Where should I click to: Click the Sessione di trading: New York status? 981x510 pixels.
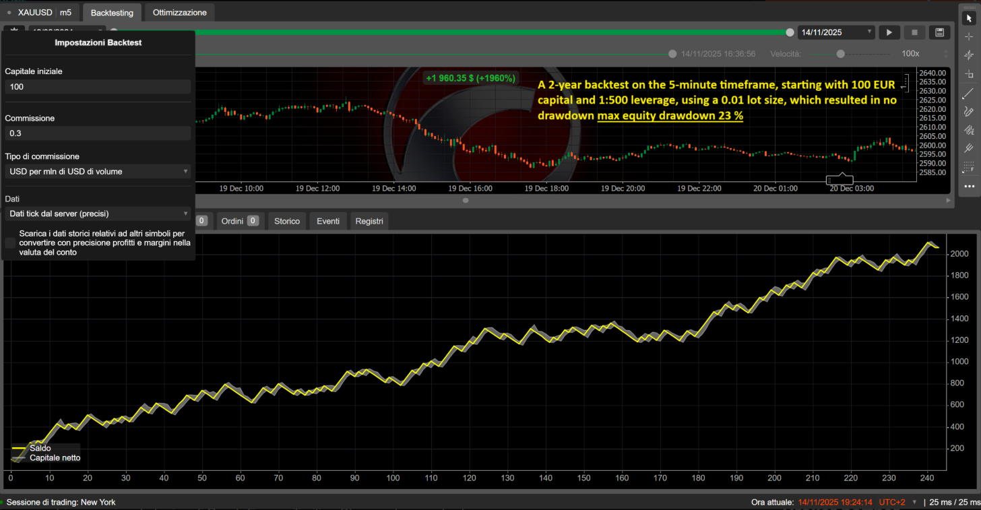pyautogui.click(x=61, y=502)
